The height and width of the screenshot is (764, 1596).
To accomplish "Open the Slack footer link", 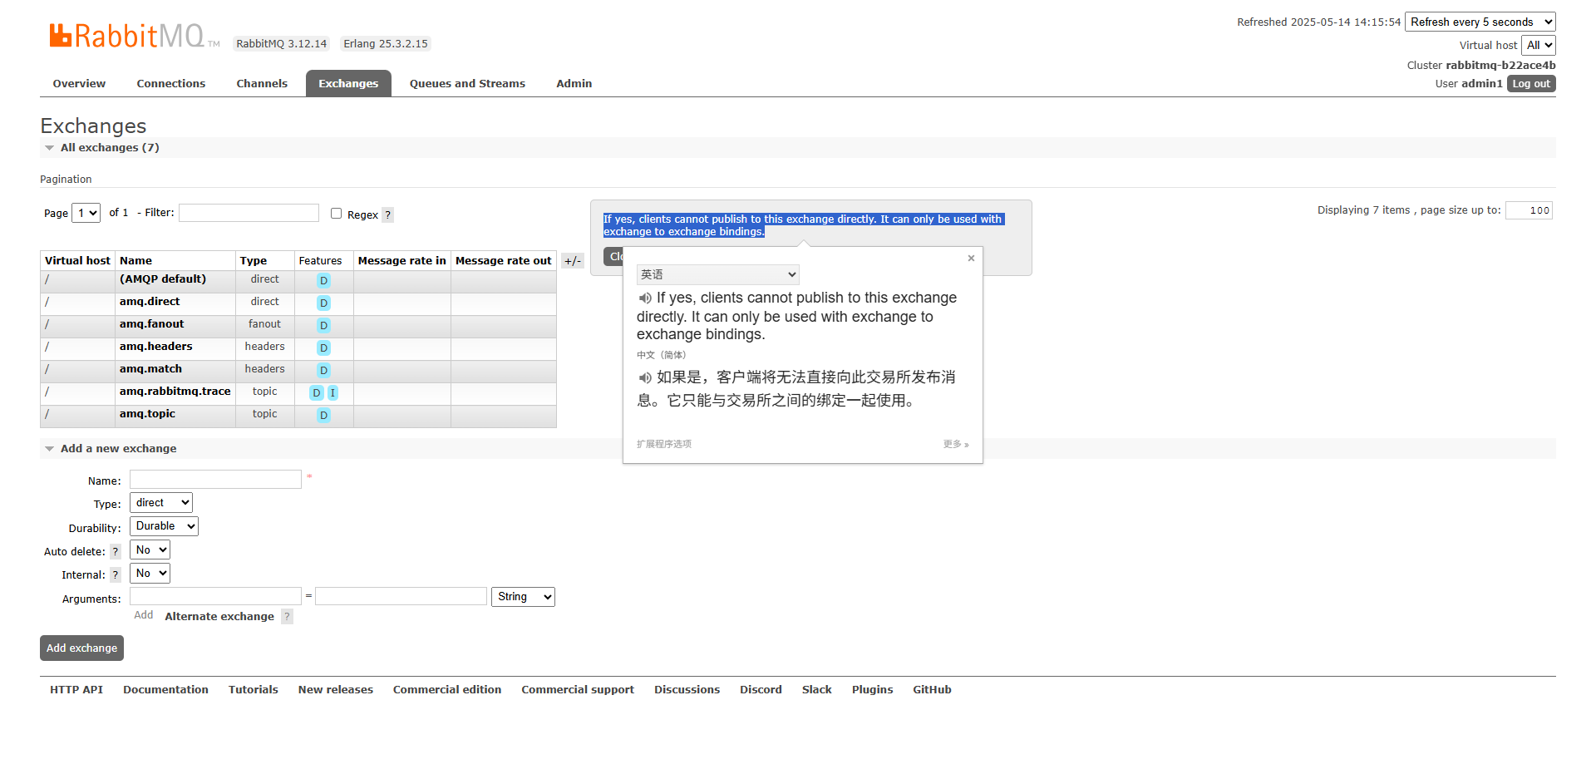I will [x=817, y=690].
